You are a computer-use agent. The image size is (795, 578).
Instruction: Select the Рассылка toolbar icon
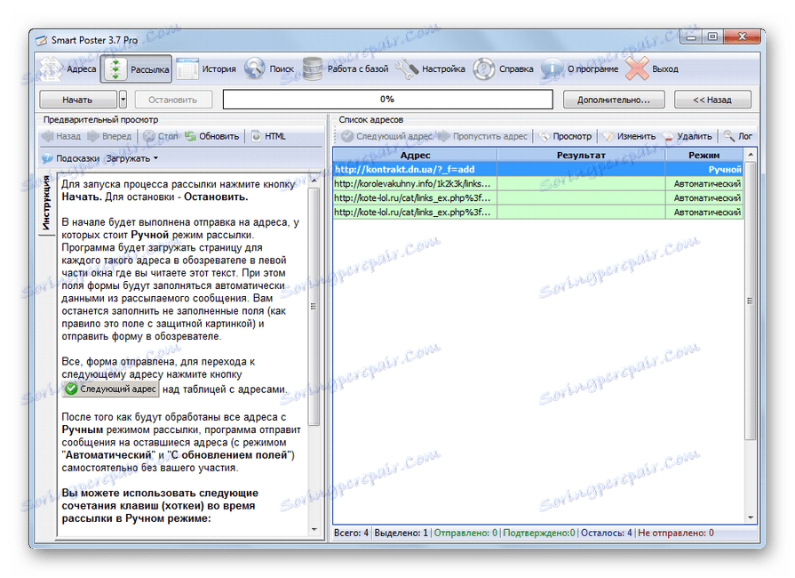tap(115, 68)
